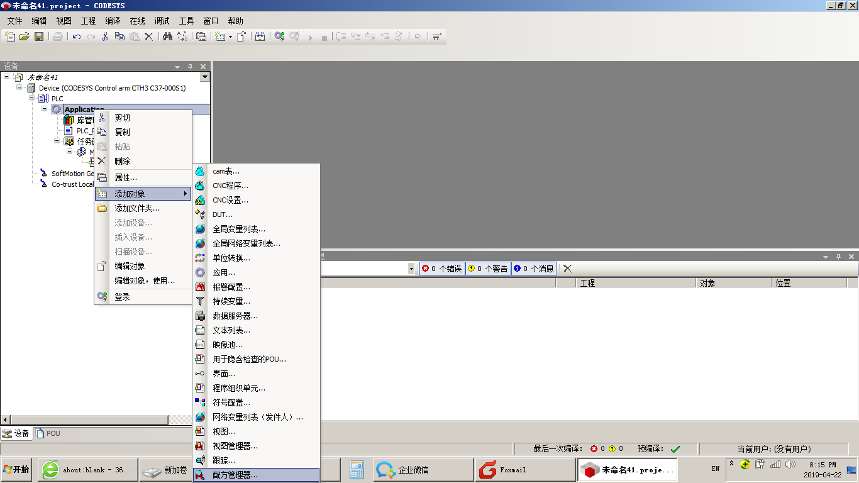Image resolution: width=859 pixels, height=483 pixels.
Task: Click the Undo arrow in the toolbar
Action: coord(77,36)
